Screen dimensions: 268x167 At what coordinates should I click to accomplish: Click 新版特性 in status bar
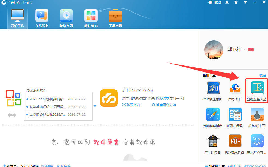click(x=63, y=166)
